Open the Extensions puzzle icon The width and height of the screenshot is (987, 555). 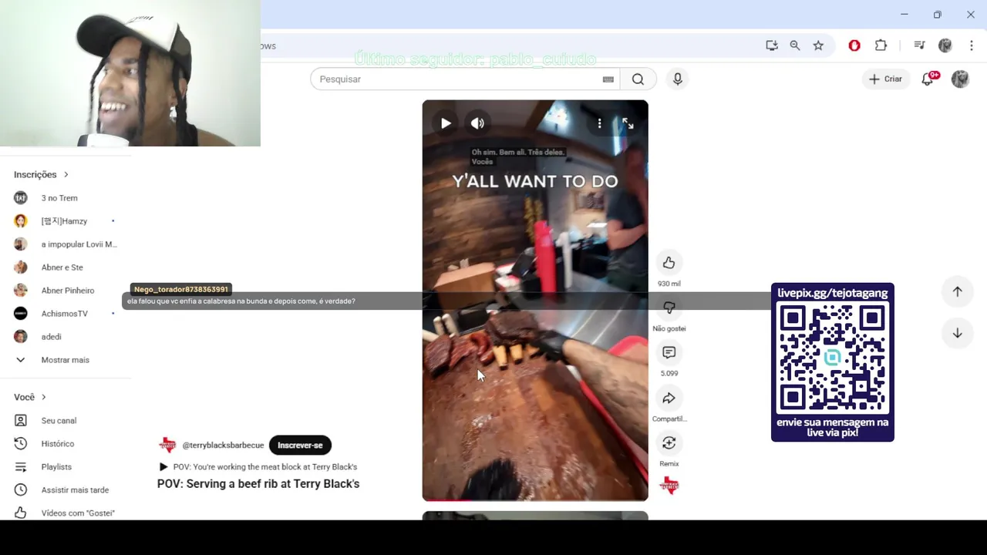click(x=881, y=45)
